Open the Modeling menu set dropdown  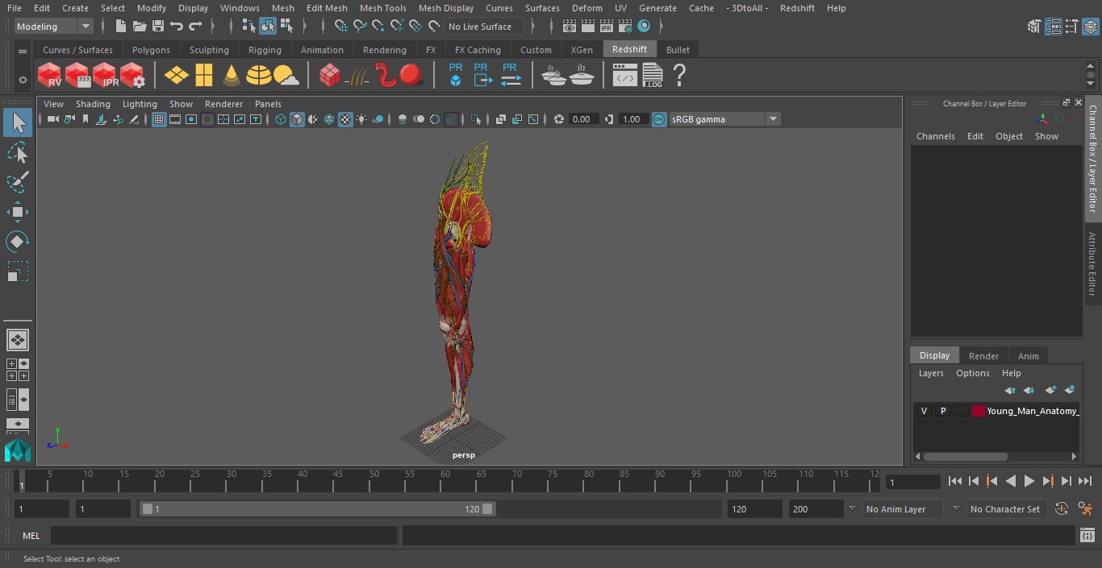pyautogui.click(x=53, y=27)
